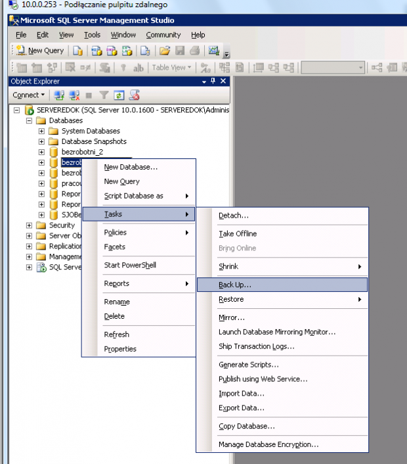407x464 pixels.
Task: Choose Start PowerShell
Action: pyautogui.click(x=139, y=265)
